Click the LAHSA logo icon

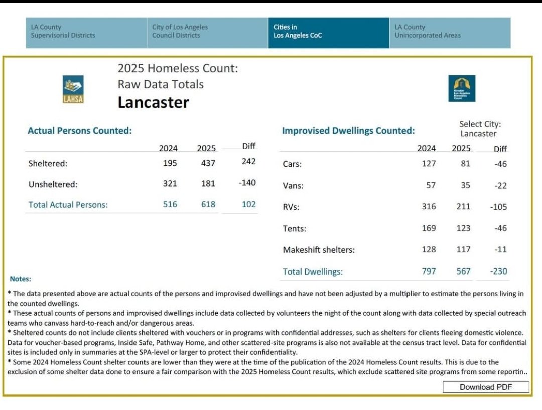coord(73,89)
